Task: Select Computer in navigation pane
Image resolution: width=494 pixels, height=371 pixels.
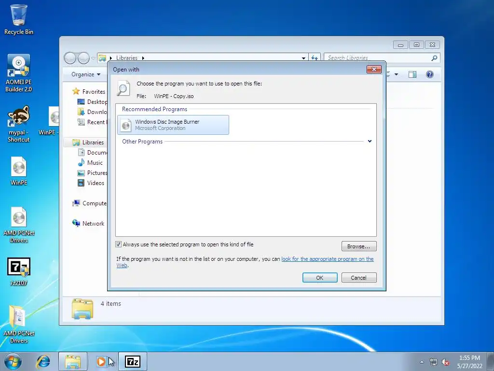Action: click(90, 203)
